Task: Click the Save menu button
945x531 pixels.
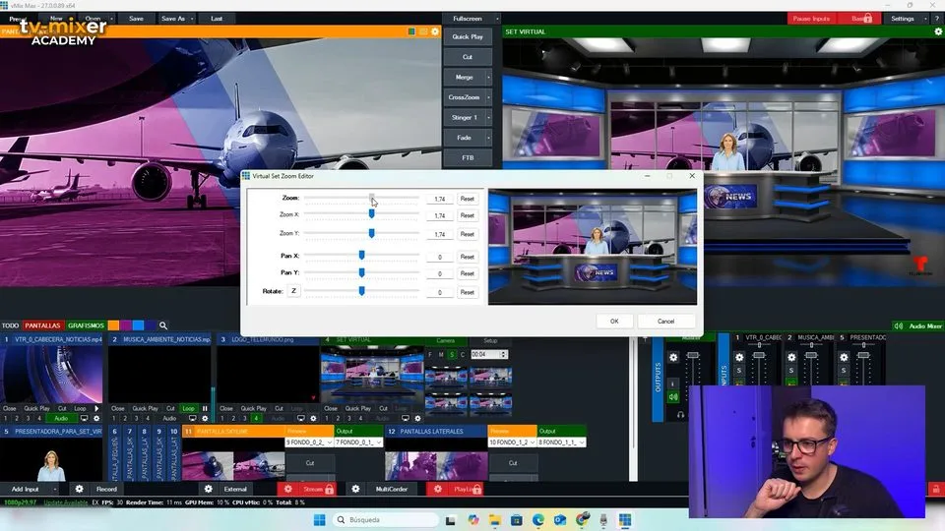Action: pos(136,19)
